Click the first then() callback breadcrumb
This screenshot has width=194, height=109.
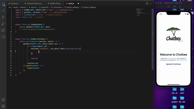point(72,7)
